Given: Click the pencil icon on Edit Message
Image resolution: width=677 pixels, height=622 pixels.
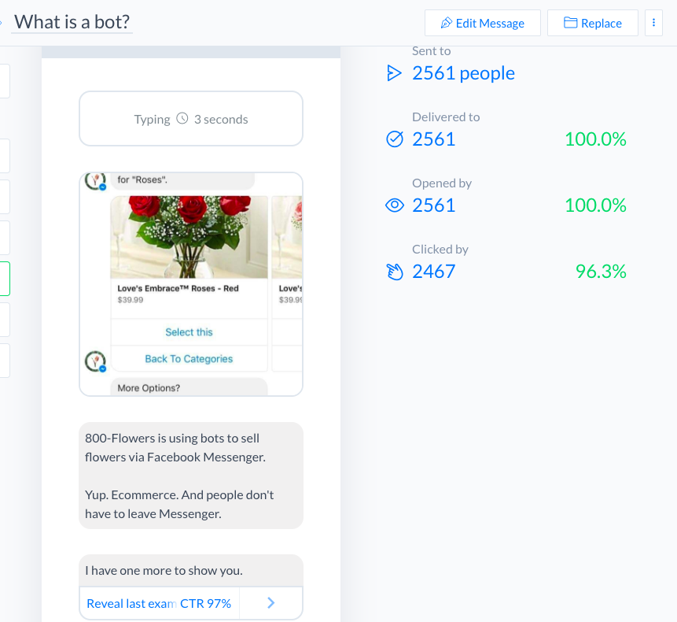Looking at the screenshot, I should tap(447, 23).
